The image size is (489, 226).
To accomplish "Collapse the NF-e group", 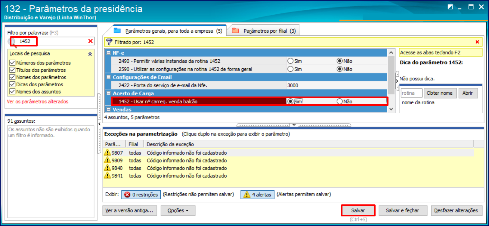I will point(109,53).
